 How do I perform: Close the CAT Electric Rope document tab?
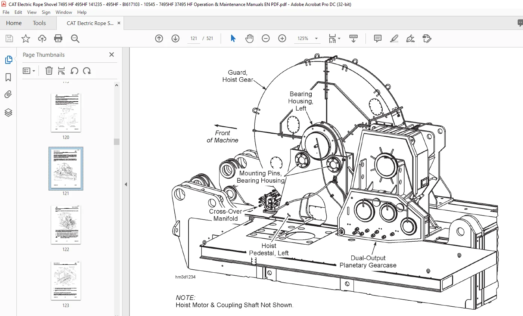[x=119, y=23]
